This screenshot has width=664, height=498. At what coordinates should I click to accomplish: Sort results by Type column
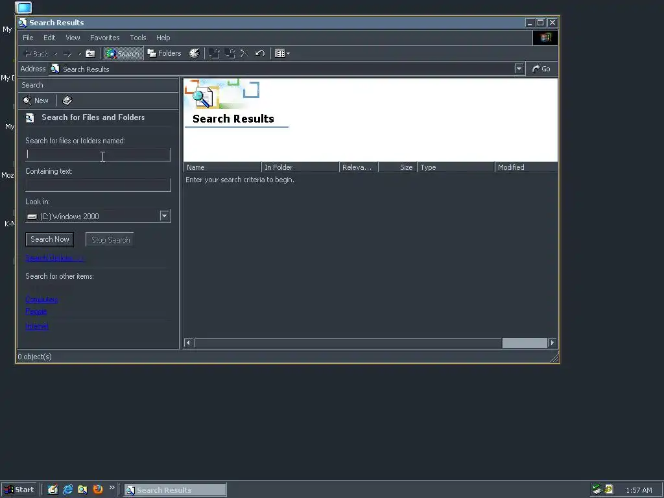(456, 167)
